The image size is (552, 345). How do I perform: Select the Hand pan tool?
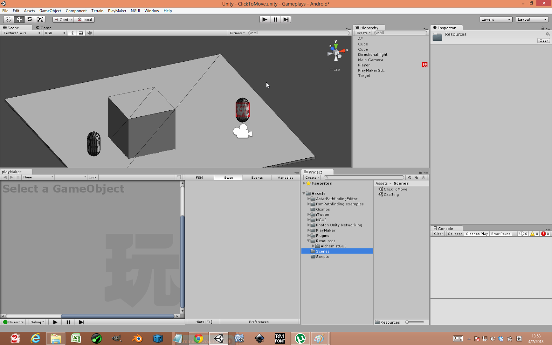pos(8,19)
